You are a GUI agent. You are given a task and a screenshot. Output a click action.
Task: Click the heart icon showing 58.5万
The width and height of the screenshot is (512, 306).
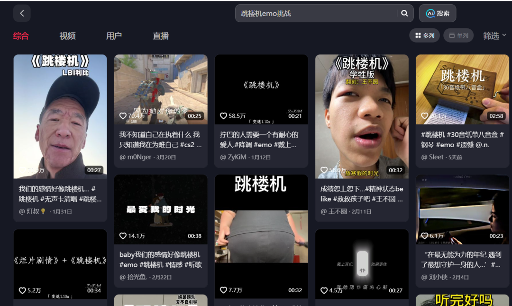[223, 116]
